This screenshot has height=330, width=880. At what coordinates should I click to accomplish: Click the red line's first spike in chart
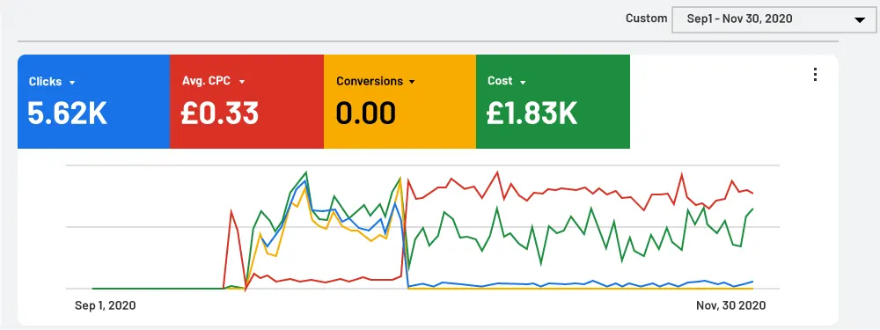click(231, 211)
